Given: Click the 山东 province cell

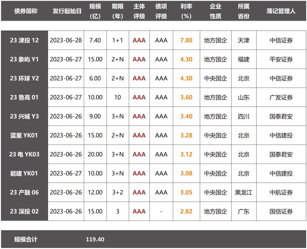Looking at the screenshot, I should (244, 97).
